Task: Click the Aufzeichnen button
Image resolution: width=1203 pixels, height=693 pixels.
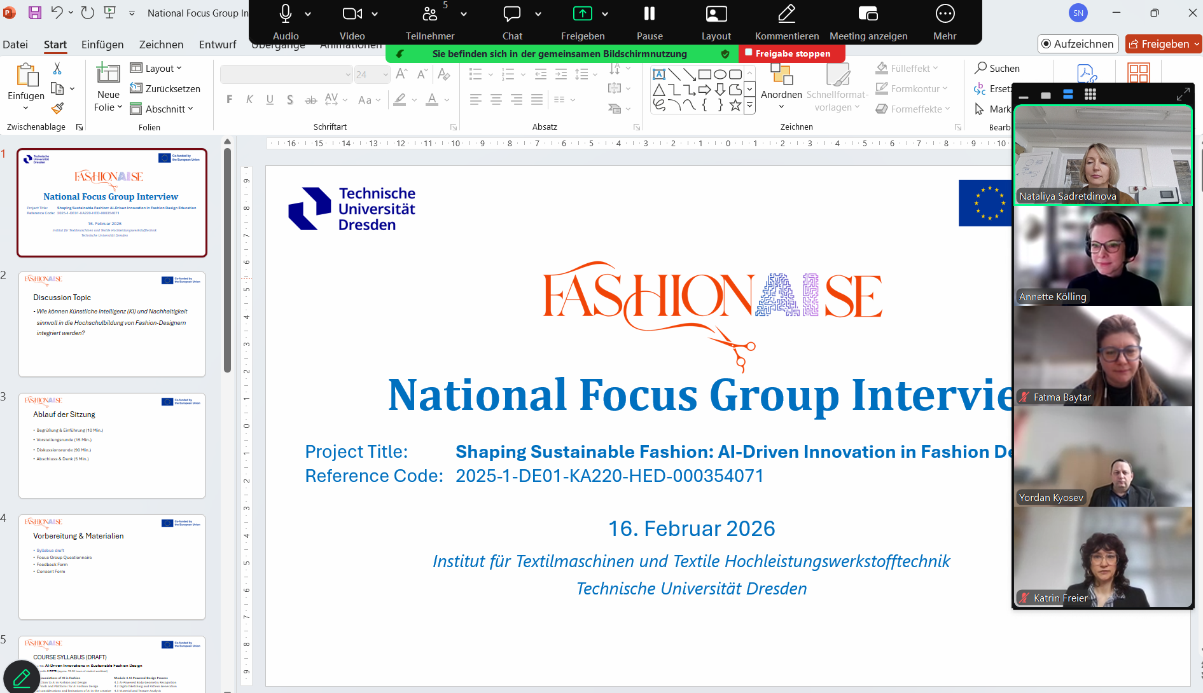Action: pos(1078,44)
